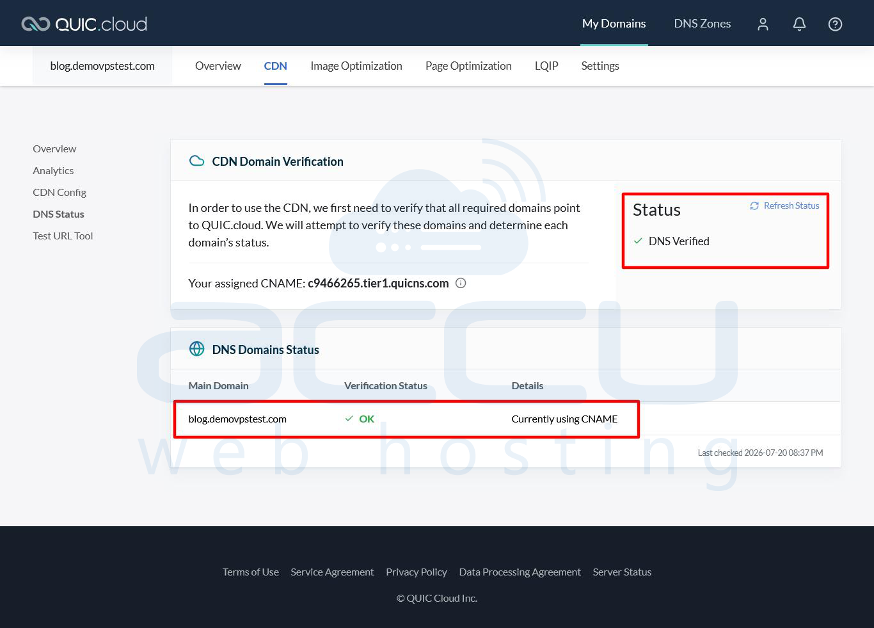Open the Test URL Tool
874x628 pixels.
[63, 236]
